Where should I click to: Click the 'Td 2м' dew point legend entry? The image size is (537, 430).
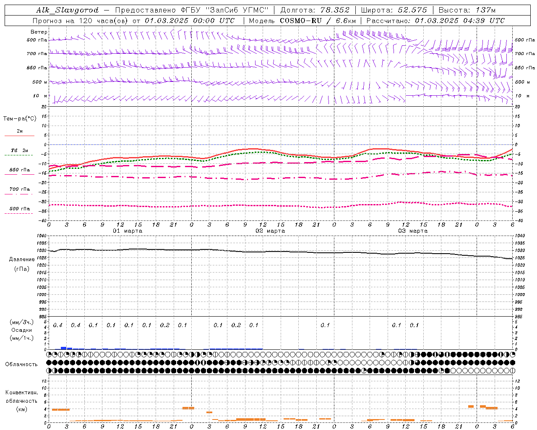click(20, 150)
